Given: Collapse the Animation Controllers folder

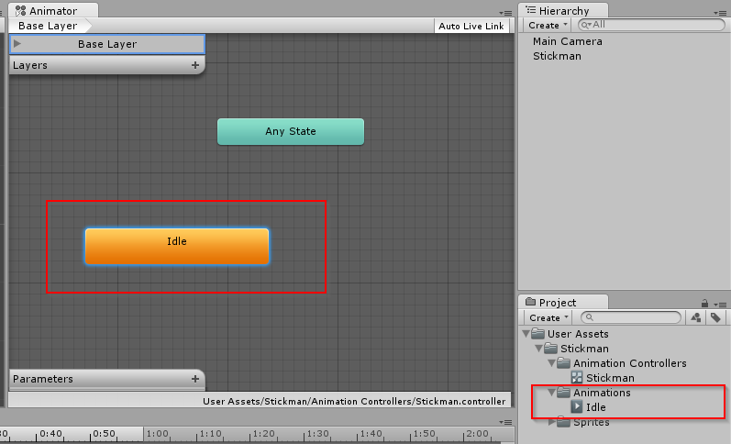Looking at the screenshot, I should point(551,363).
